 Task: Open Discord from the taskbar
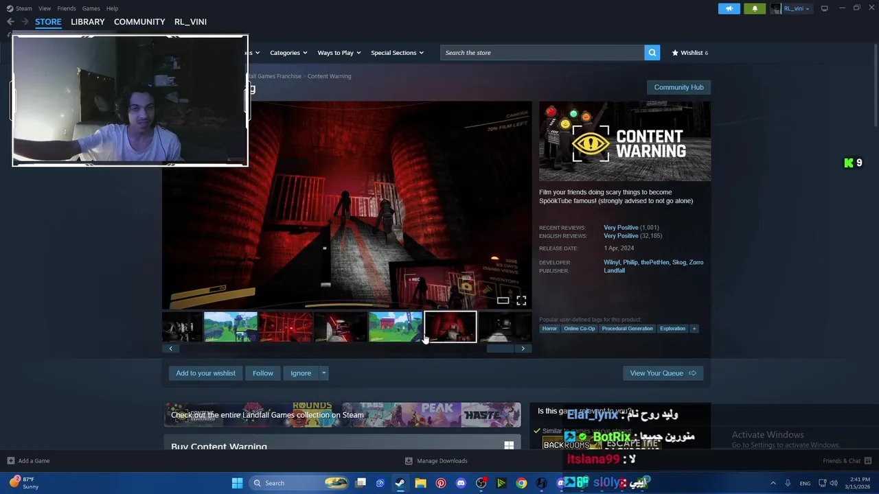461,483
